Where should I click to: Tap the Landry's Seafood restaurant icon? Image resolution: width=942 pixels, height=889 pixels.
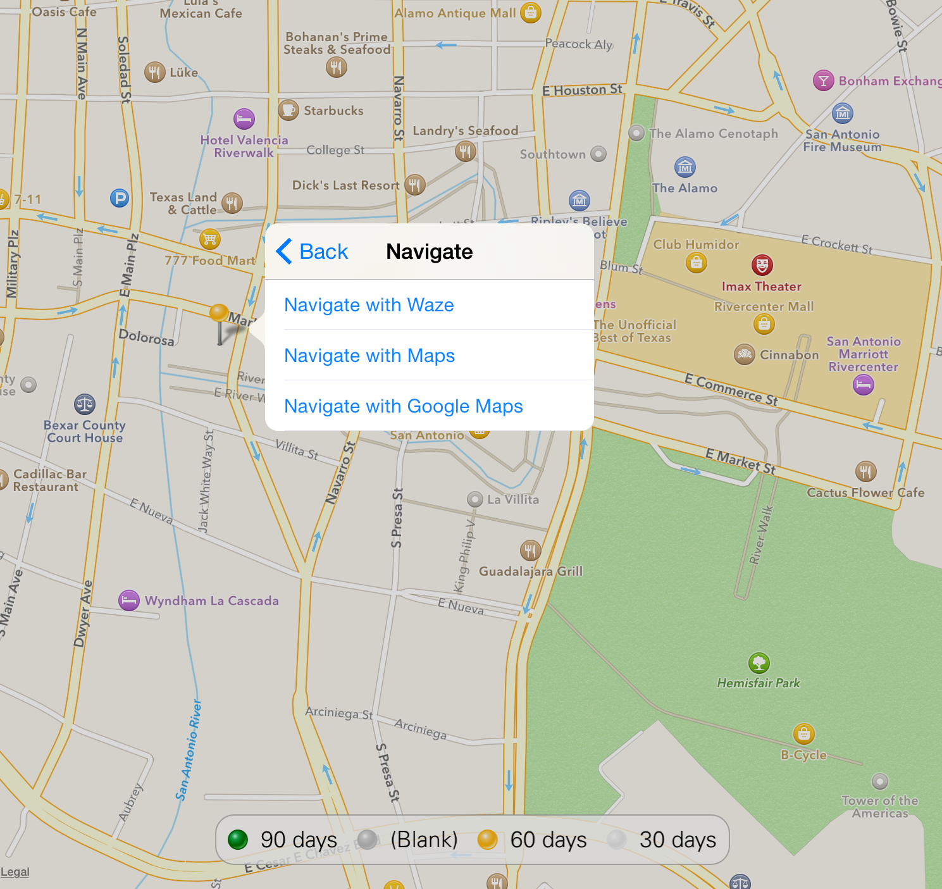point(466,151)
